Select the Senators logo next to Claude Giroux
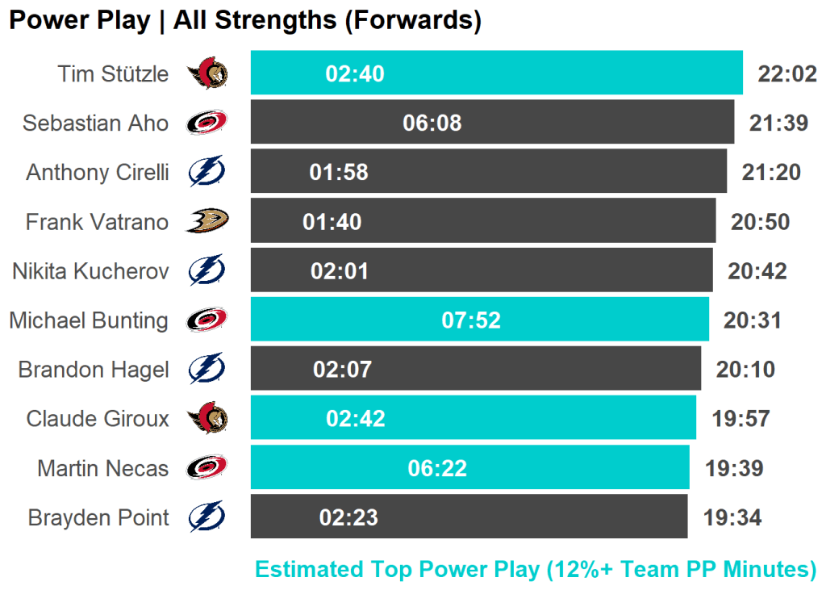Image resolution: width=826 pixels, height=590 pixels. click(207, 418)
